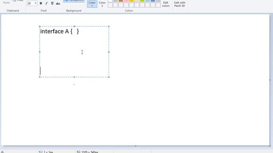The height and width of the screenshot is (153, 273).
Task: Click the canvas bottom-right corner resize handle
Action: (270, 146)
